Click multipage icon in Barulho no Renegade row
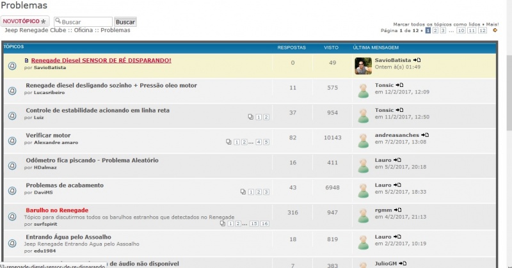This screenshot has width=512, height=268. (x=222, y=223)
